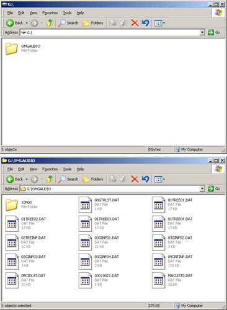The image size is (227, 310).
Task: Click Go button in G:\ window
Action: 214,32
